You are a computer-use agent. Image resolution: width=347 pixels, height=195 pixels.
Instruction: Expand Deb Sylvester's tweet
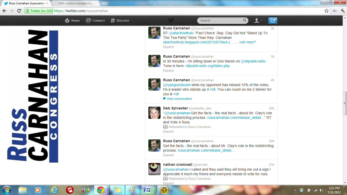pos(168,132)
